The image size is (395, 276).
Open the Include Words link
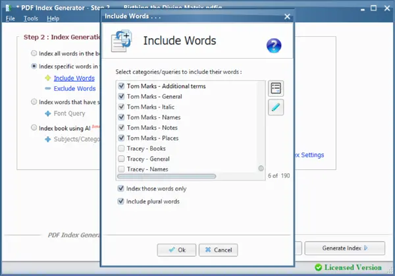74,78
